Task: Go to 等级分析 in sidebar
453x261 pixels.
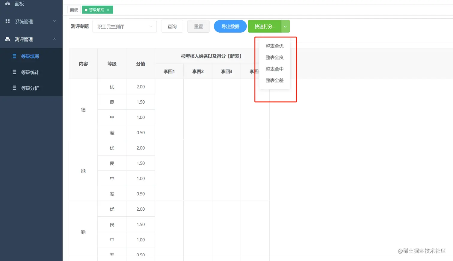Action: point(30,88)
